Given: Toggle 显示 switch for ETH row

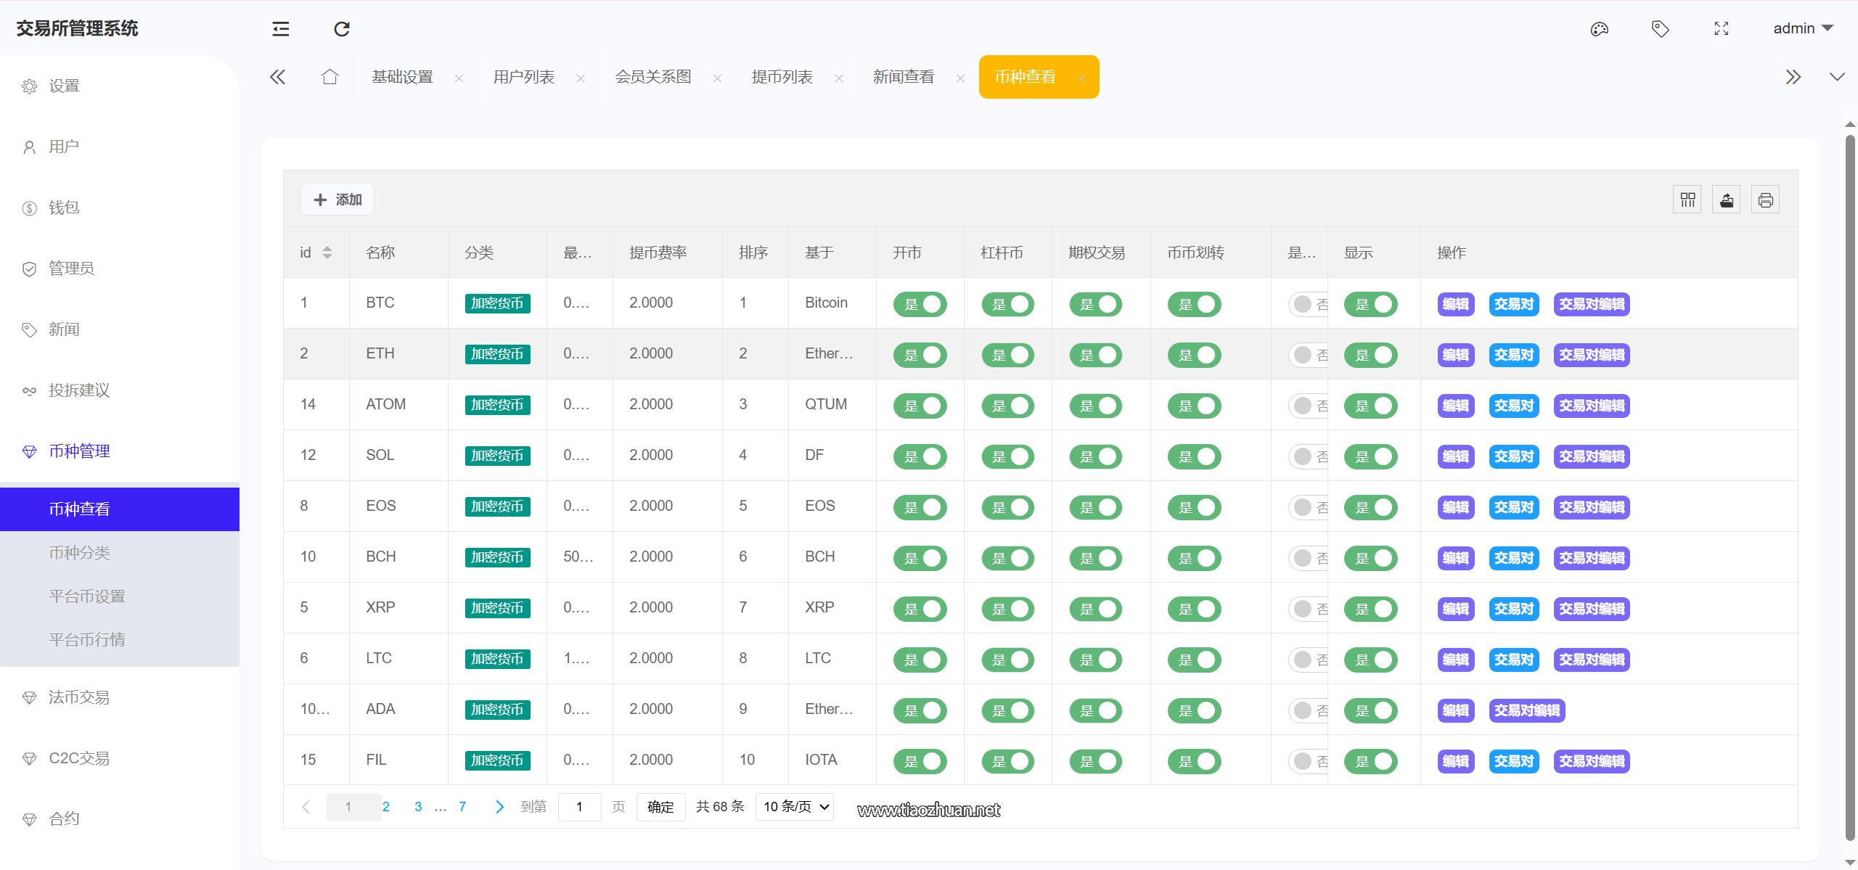Looking at the screenshot, I should click(1370, 355).
